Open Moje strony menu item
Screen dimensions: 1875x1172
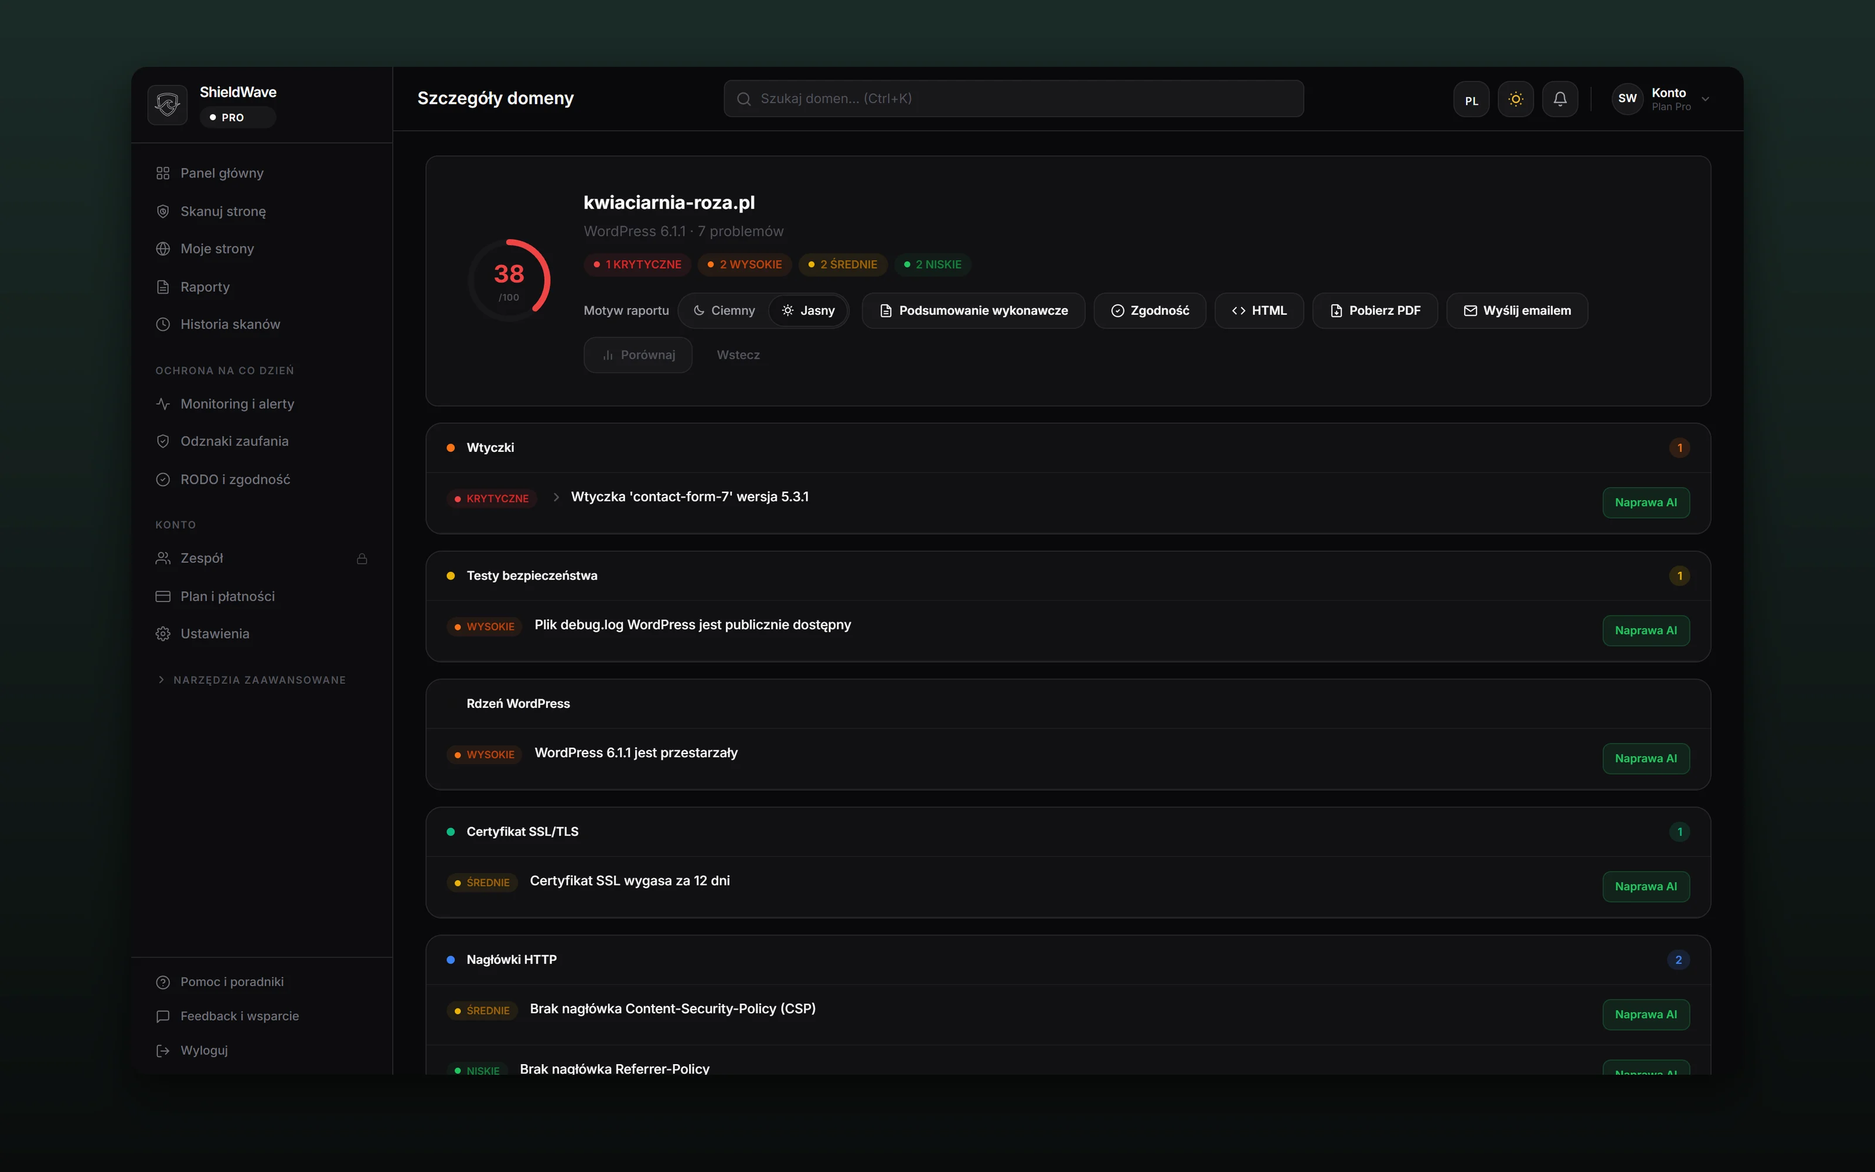click(x=262, y=249)
